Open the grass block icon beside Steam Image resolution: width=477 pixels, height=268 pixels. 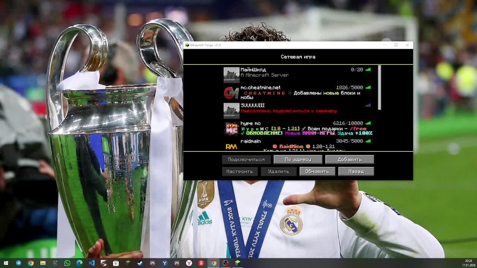click(128, 263)
